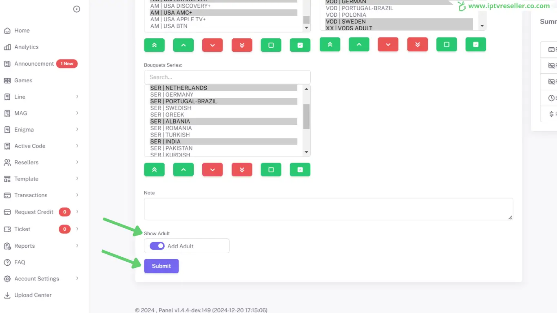The width and height of the screenshot is (557, 313).
Task: Click the Bouquets Series list scrollbar thumb
Action: click(x=307, y=117)
